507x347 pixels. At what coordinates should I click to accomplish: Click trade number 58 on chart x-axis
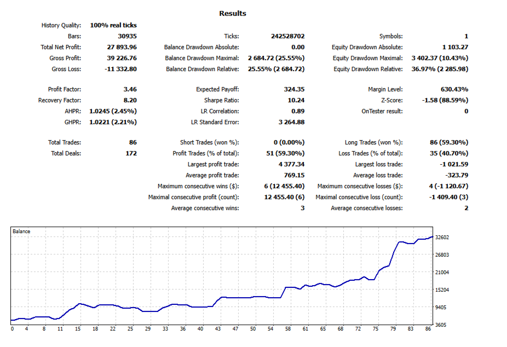(288, 329)
